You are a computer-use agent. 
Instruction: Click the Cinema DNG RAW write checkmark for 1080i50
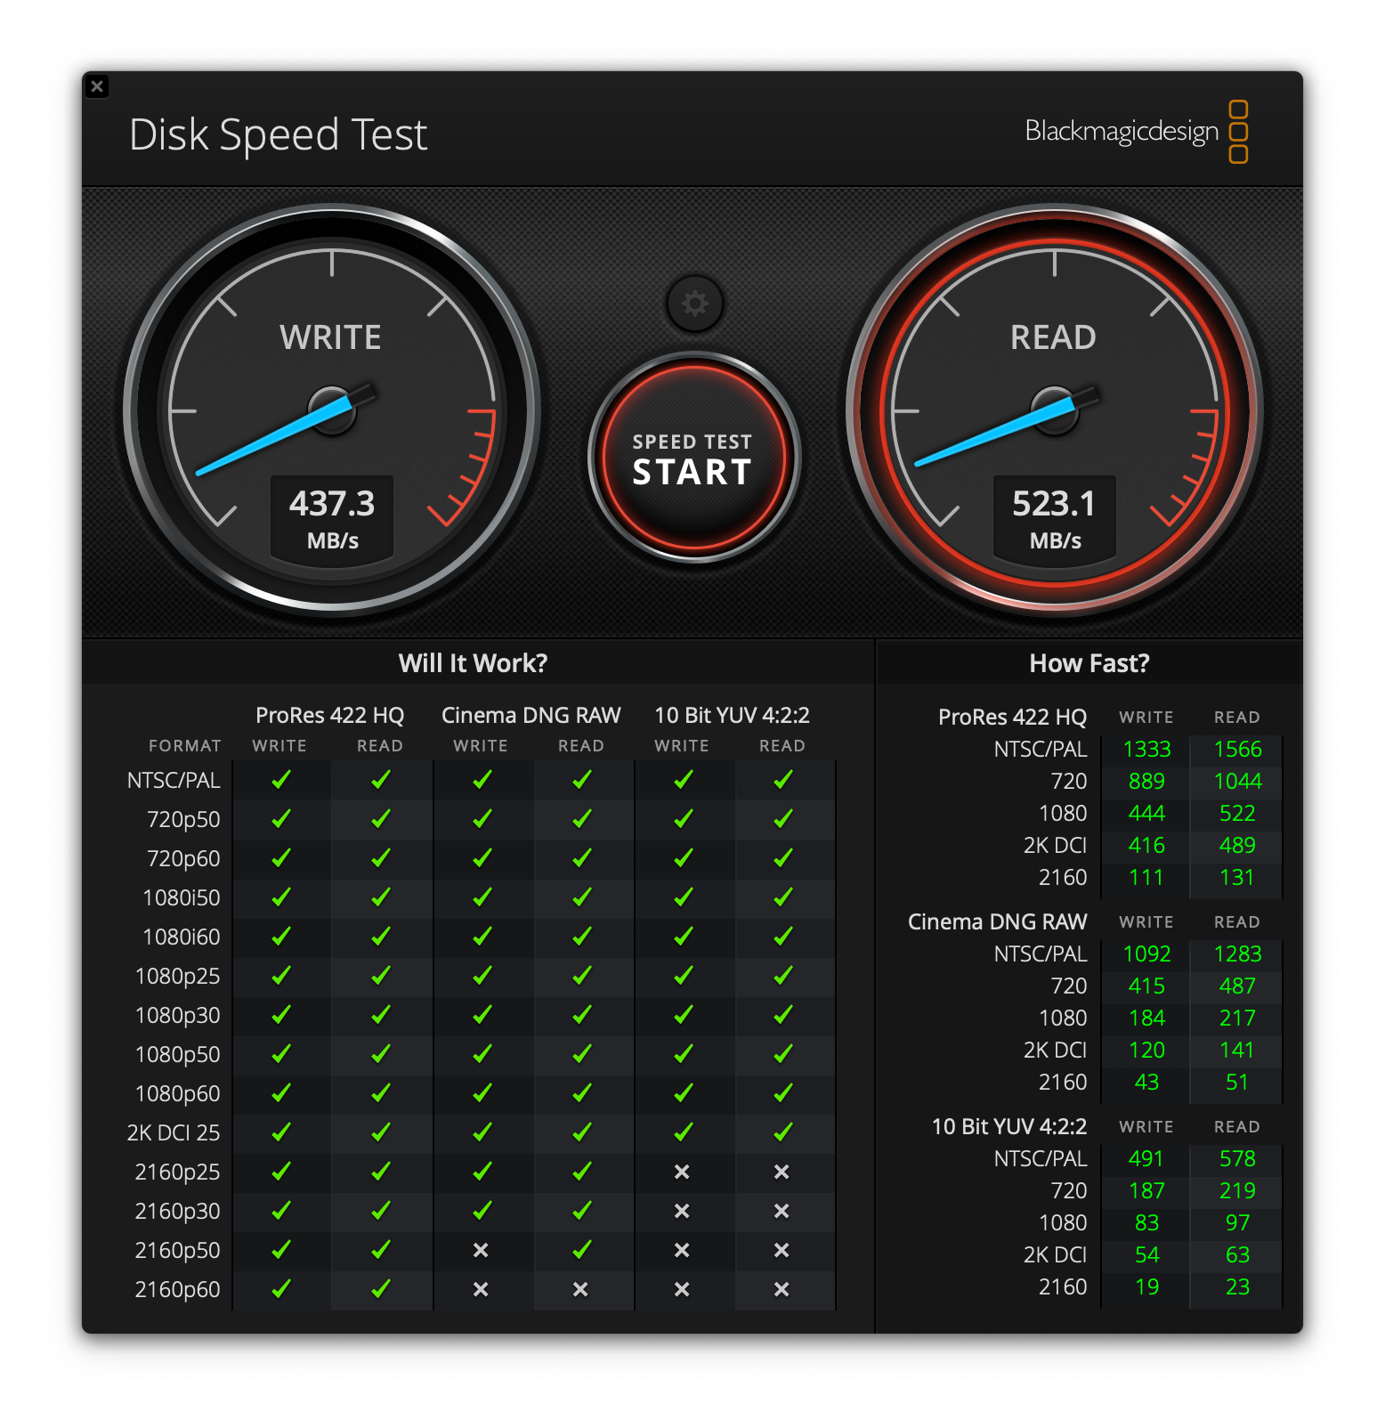482,897
